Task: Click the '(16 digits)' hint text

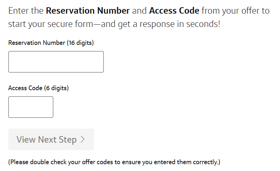Action: 80,43
